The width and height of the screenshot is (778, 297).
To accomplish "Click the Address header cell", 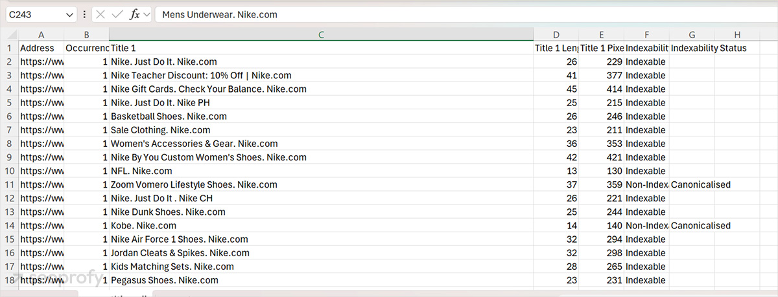I will pyautogui.click(x=41, y=48).
